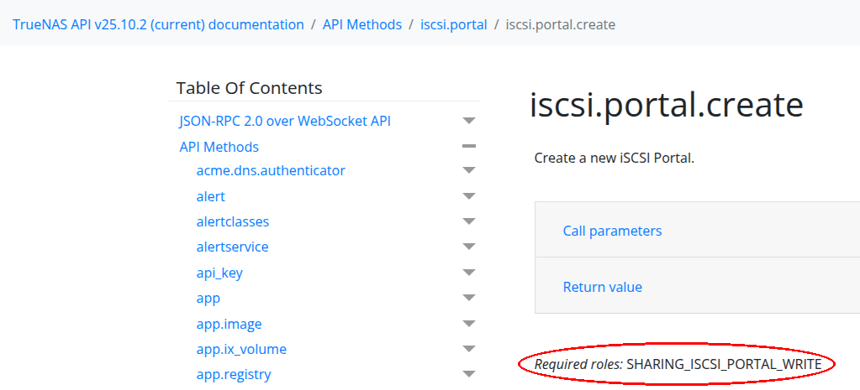Open the alertservice sidebar link
The image size is (860, 390).
point(232,247)
